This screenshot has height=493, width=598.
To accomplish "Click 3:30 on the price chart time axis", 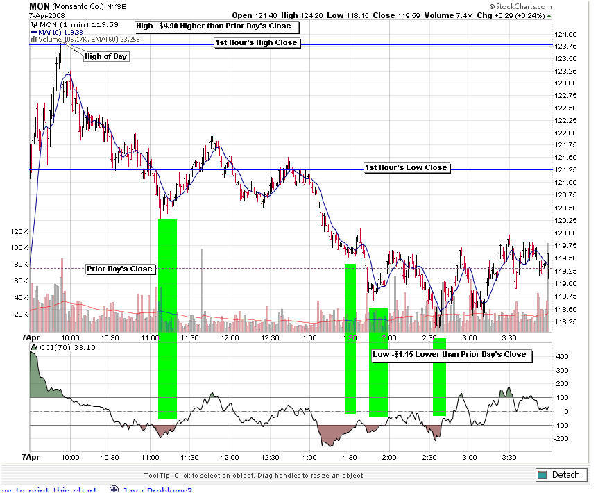I will point(509,338).
